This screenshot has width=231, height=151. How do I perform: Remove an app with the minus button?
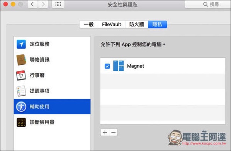[114, 133]
